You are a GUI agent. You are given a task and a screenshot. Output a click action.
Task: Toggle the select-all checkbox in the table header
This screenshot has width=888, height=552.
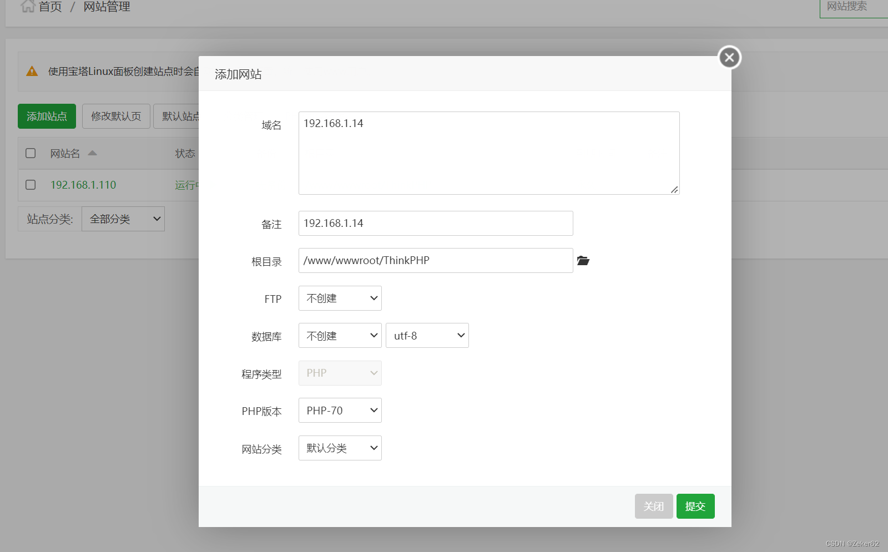point(31,153)
